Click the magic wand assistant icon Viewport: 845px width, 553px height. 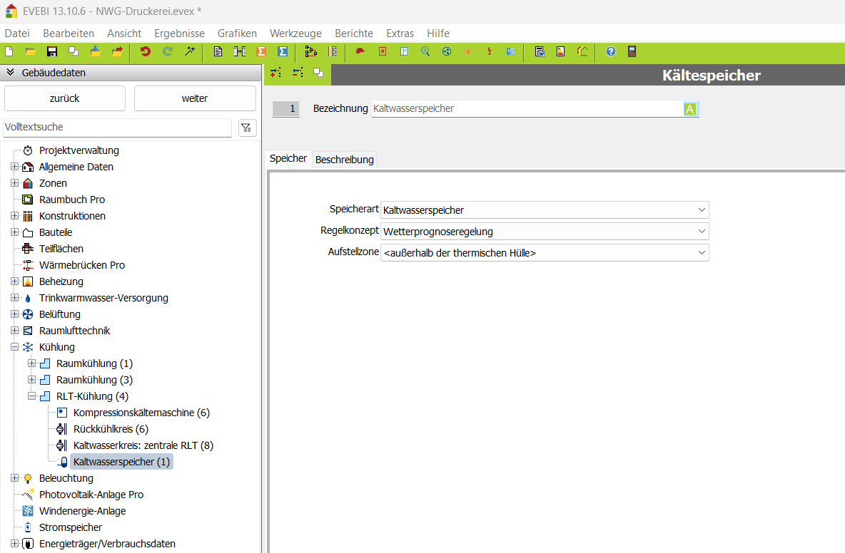click(x=190, y=51)
